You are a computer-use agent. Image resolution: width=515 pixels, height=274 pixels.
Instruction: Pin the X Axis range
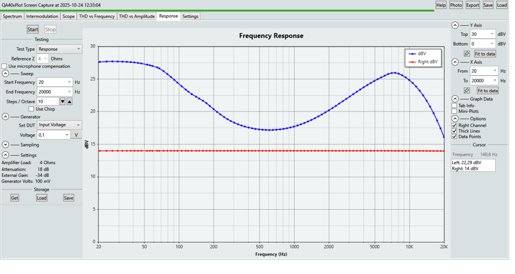pyautogui.click(x=467, y=91)
